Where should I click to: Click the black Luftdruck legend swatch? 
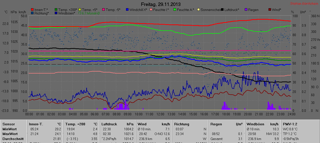pos(222,10)
